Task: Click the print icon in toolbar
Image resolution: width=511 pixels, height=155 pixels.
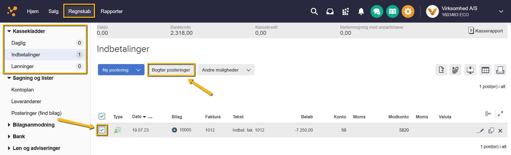Action: (x=500, y=70)
